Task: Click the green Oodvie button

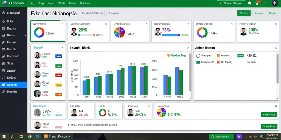Action: point(244,13)
